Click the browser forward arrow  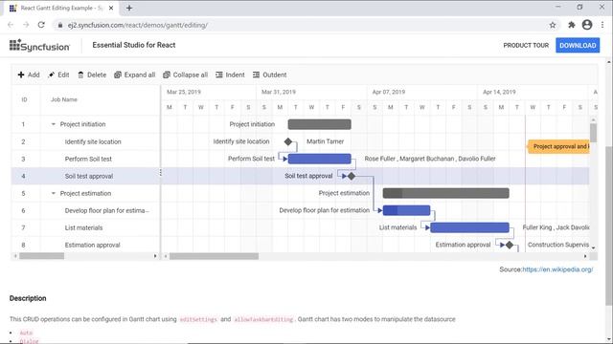click(x=26, y=25)
